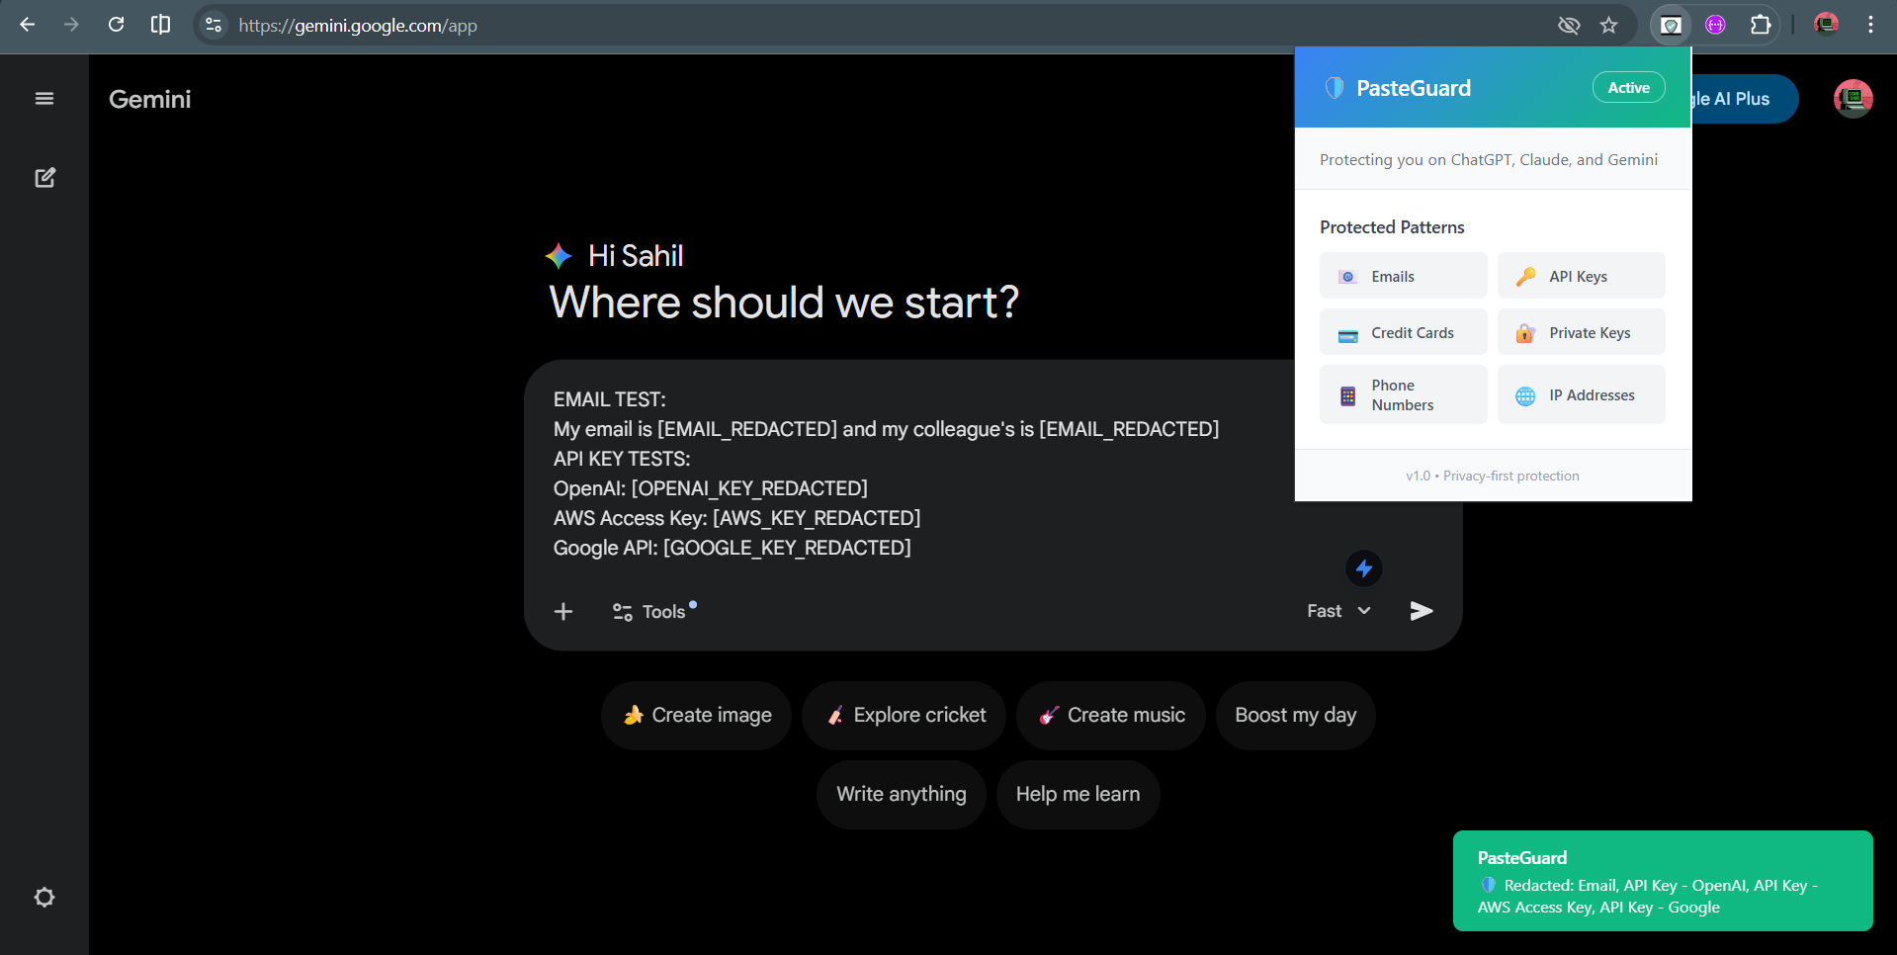Open Gemini settings gear in the sidebar

44,898
